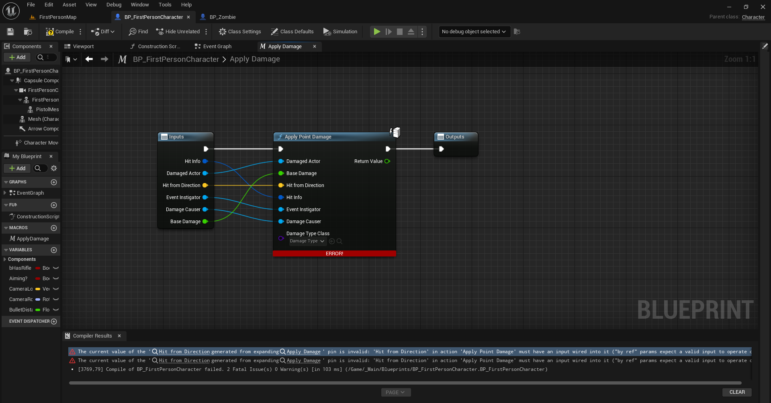Toggle visibility eye for CameraRo variable
The height and width of the screenshot is (403, 771).
56,299
